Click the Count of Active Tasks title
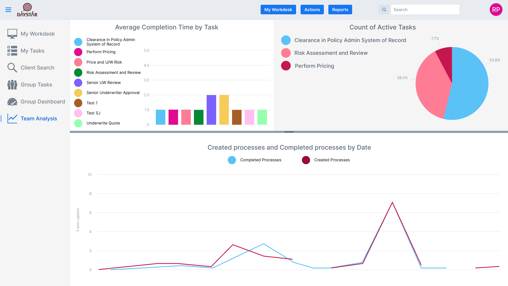Image resolution: width=508 pixels, height=286 pixels. pos(383,27)
